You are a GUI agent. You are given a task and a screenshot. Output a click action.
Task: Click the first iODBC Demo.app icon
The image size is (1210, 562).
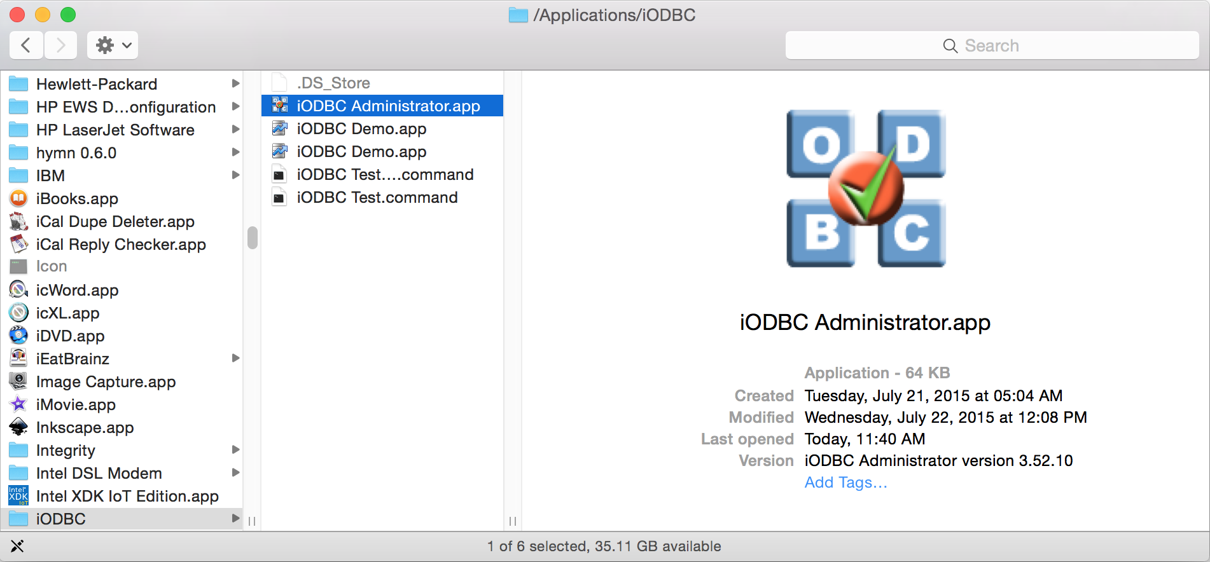[279, 128]
